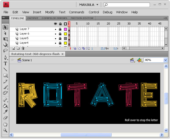Select the Deco tool
Screen dimensions: 170x139
(5, 93)
